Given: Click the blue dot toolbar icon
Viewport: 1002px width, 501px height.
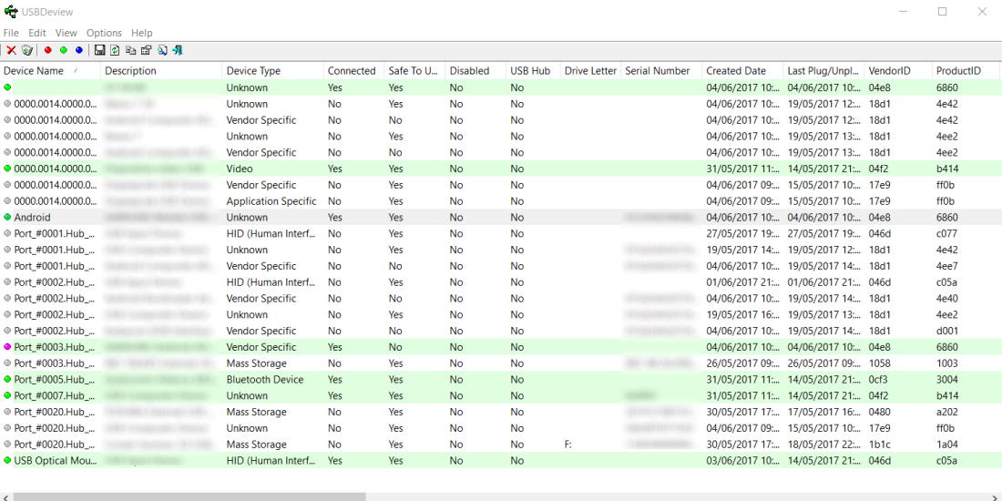Looking at the screenshot, I should [x=79, y=50].
